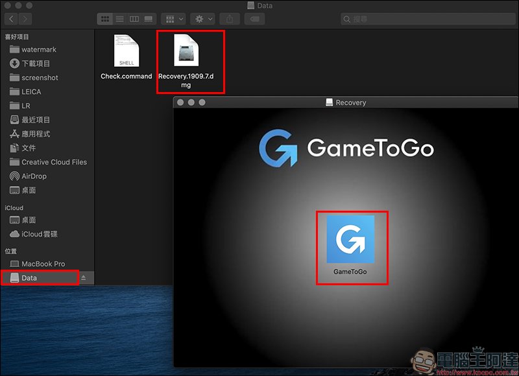519x376 pixels.
Task: Eject the Data volume
Action: click(83, 278)
